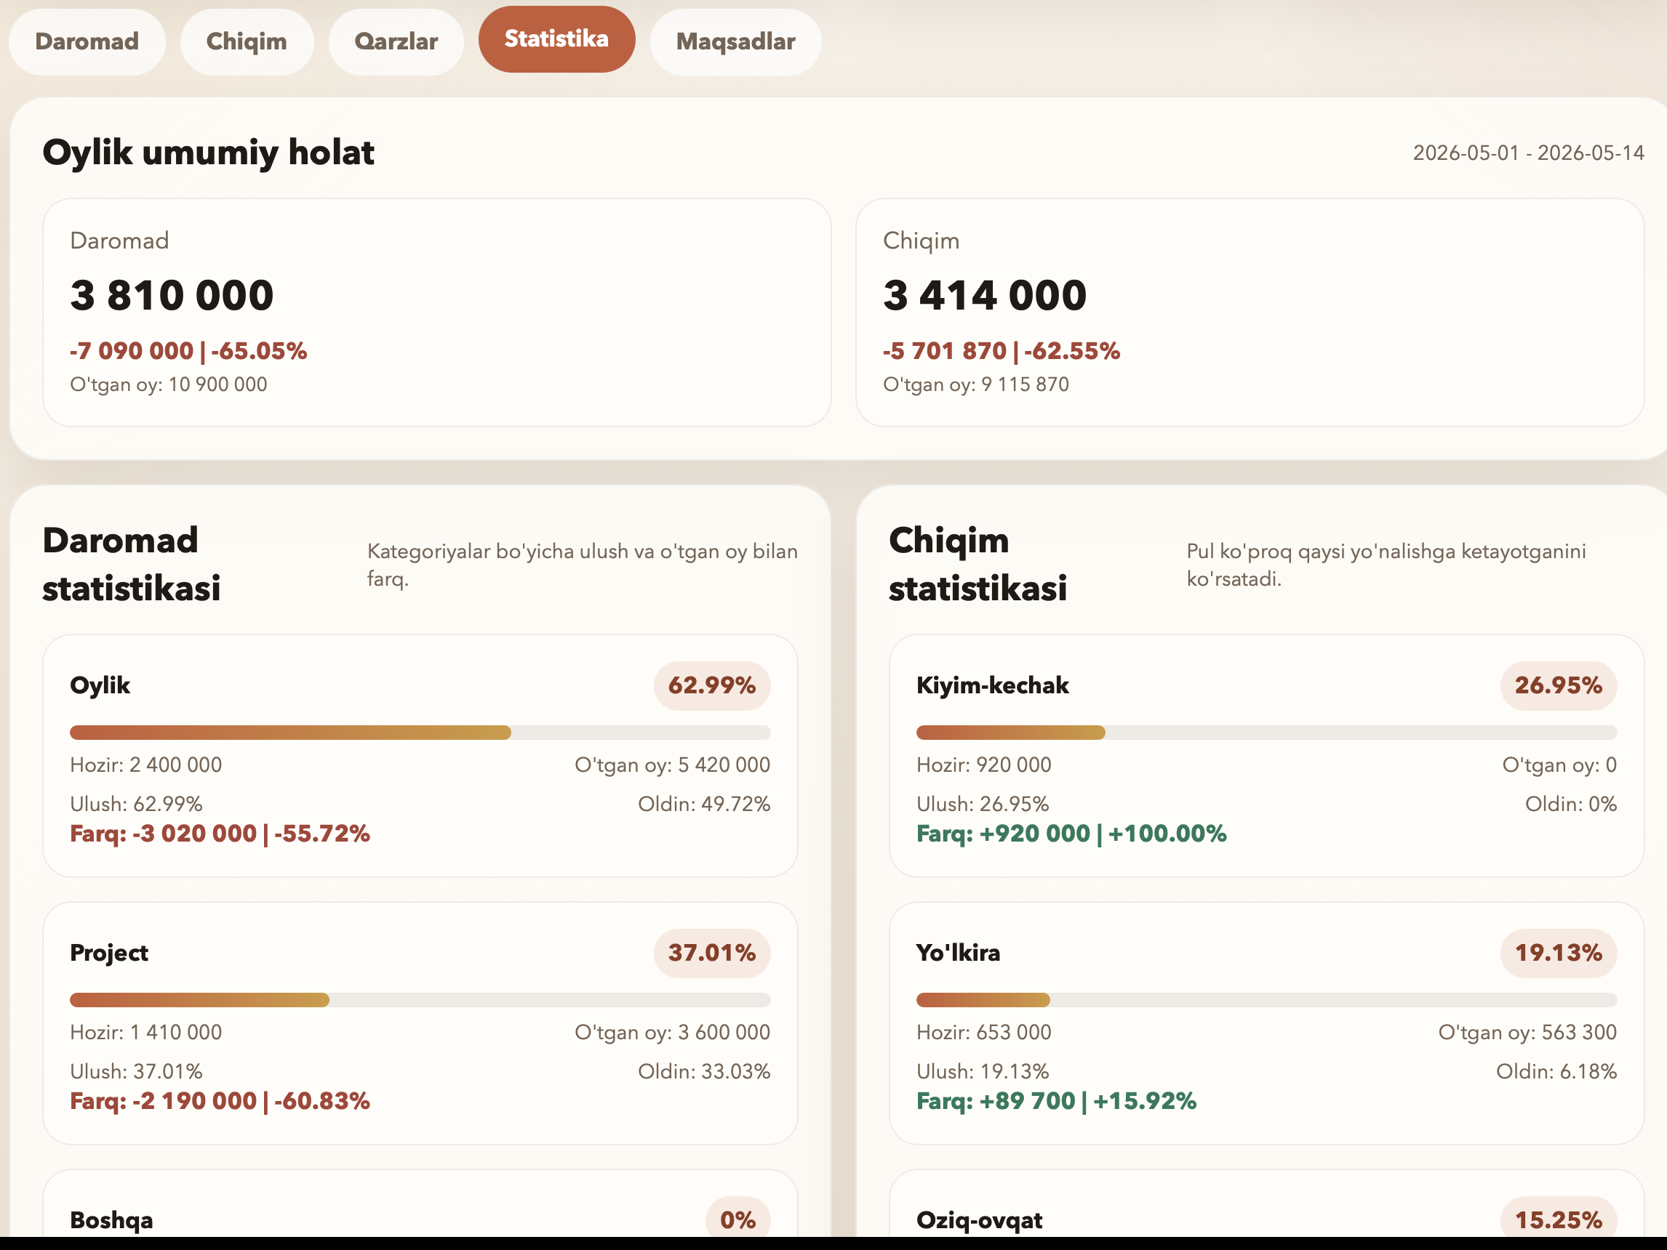
Task: Click the Yo'lkira progress bar
Action: point(1266,1000)
